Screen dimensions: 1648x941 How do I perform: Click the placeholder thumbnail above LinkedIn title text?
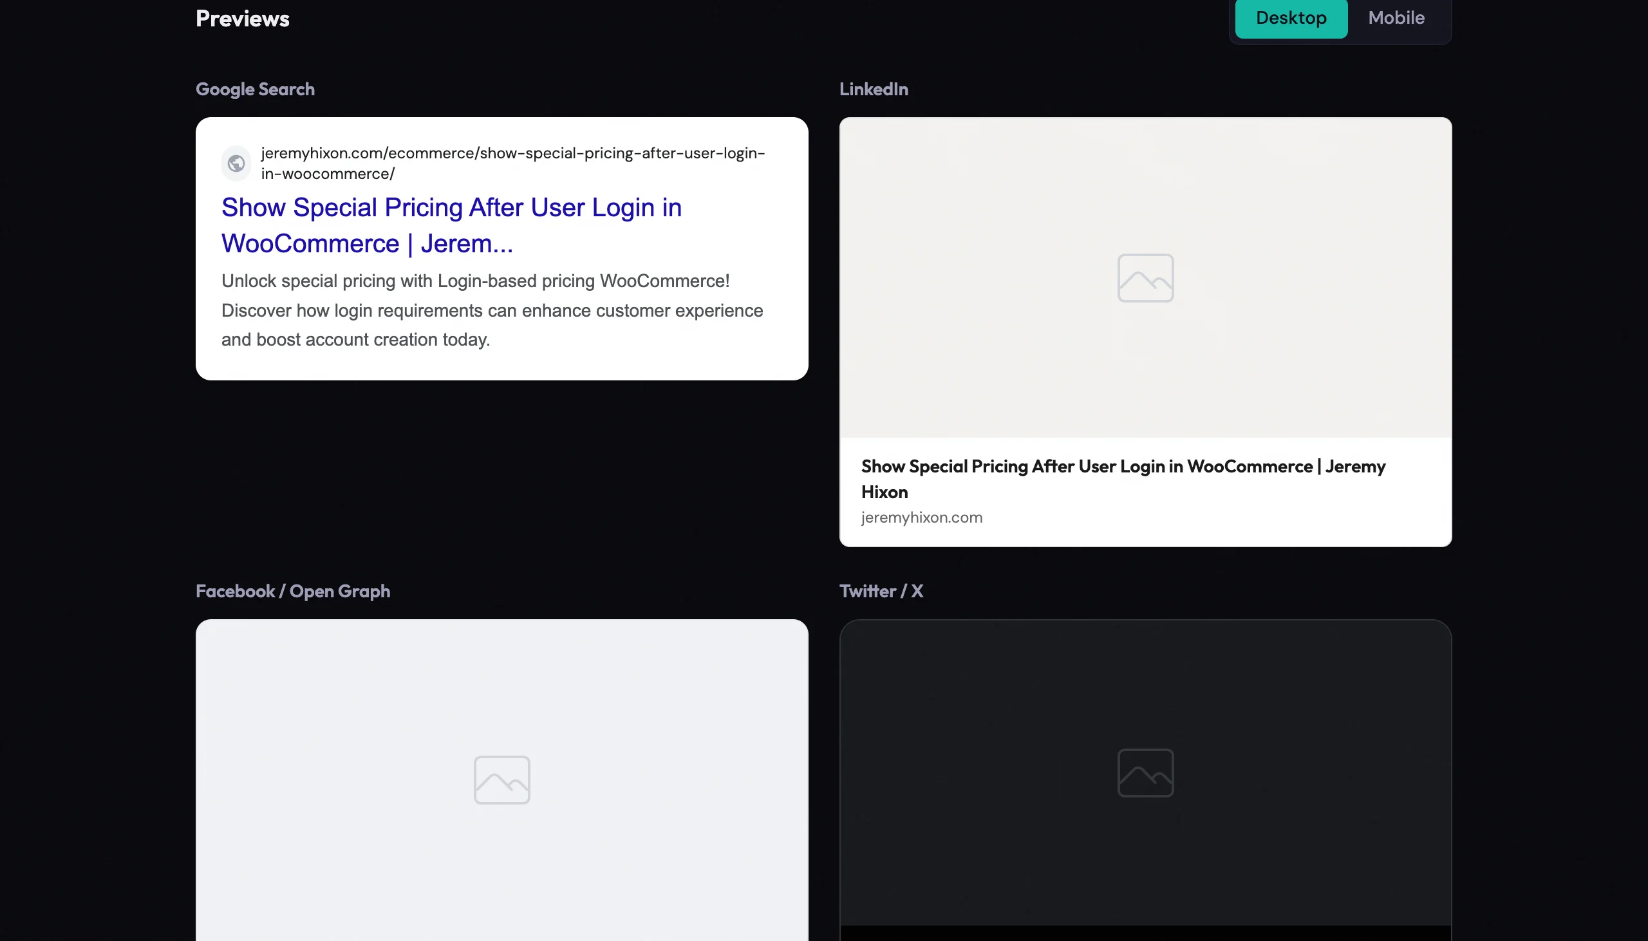1144,278
